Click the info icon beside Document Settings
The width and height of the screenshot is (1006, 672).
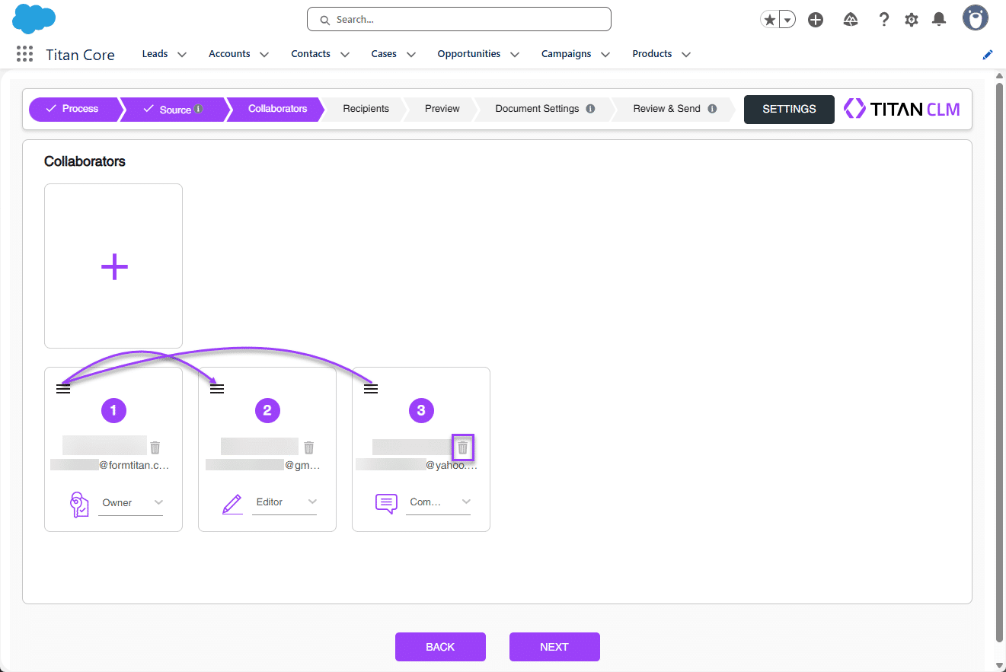(x=592, y=108)
